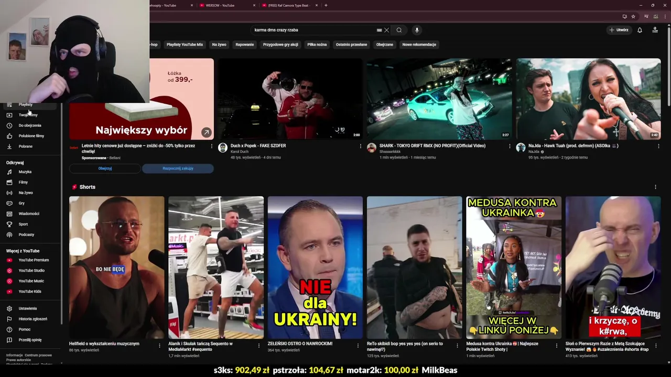Open Pomoc help
Screen dimensions: 671x377
[x=25, y=329]
